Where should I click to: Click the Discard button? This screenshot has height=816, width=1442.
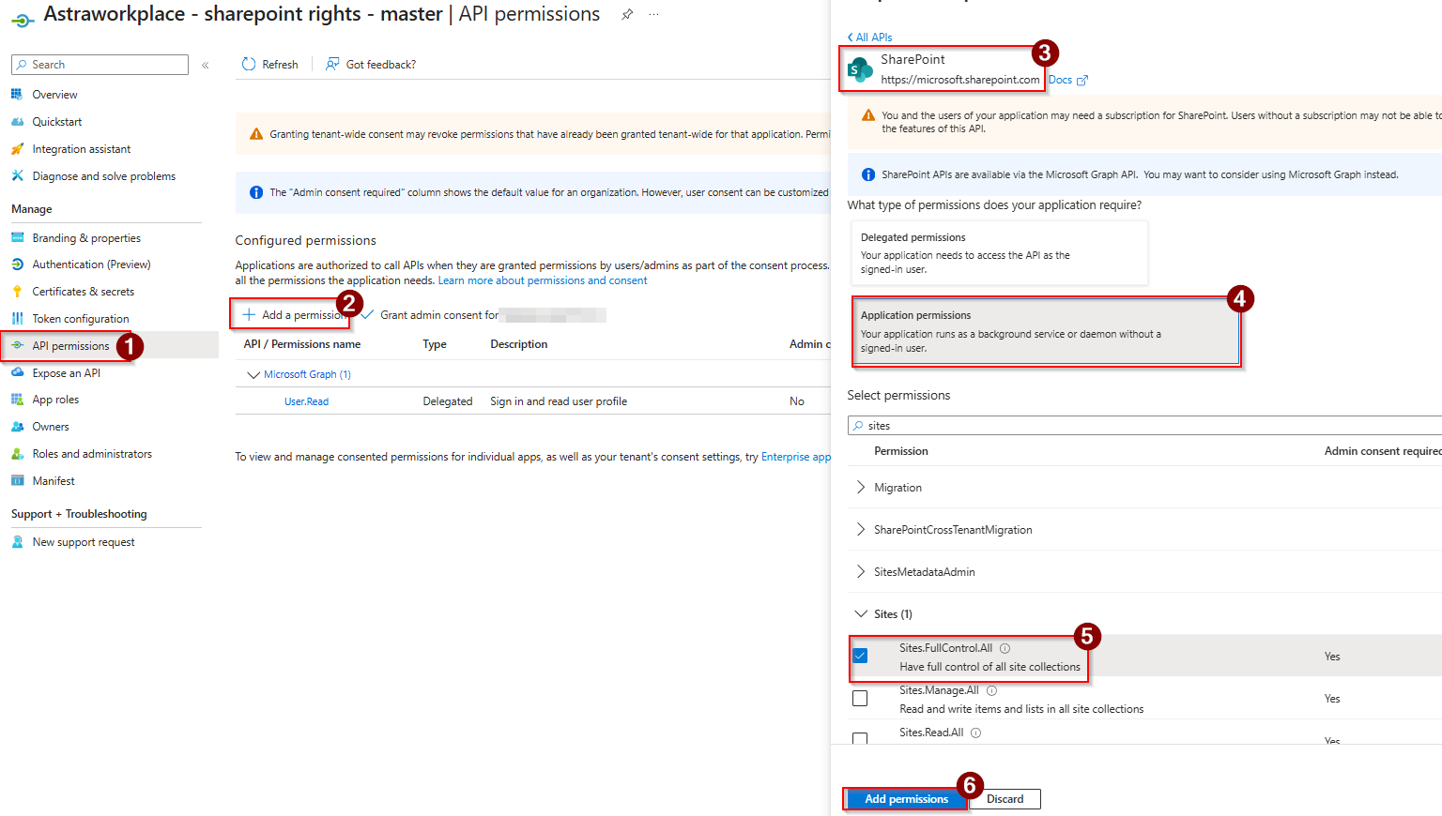[x=1005, y=799]
